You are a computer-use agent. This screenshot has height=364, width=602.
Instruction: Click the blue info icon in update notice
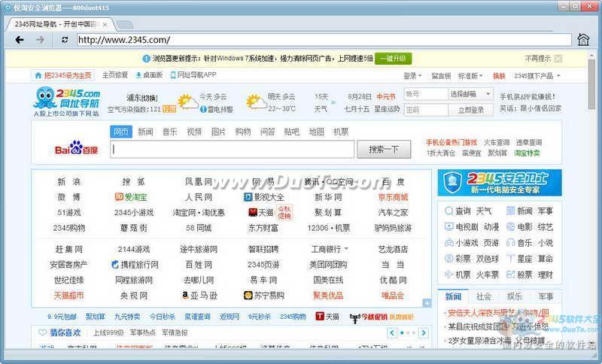(146, 59)
